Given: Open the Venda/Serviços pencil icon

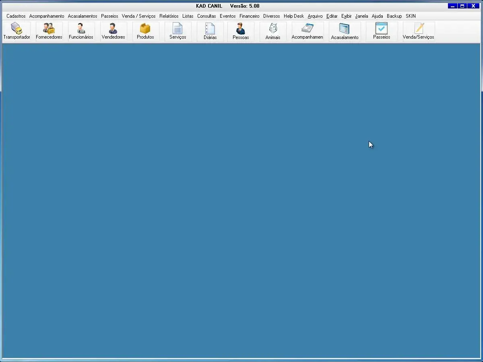Looking at the screenshot, I should [x=419, y=31].
